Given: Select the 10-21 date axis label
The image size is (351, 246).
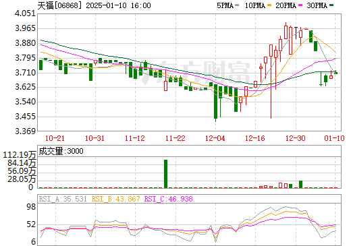Looking at the screenshot, I should point(55,138).
